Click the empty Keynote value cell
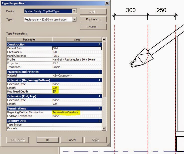The width and height of the screenshot is (184, 154). (x=77, y=128)
